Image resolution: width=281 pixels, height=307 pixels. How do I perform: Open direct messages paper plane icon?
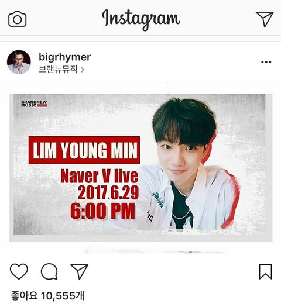pos(265,19)
